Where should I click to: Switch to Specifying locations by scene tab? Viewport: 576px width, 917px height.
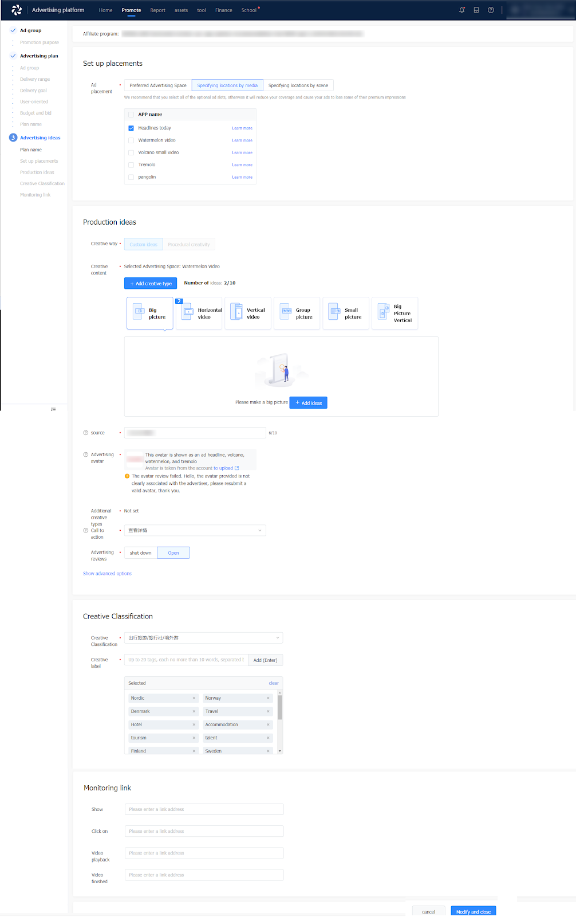tap(298, 85)
